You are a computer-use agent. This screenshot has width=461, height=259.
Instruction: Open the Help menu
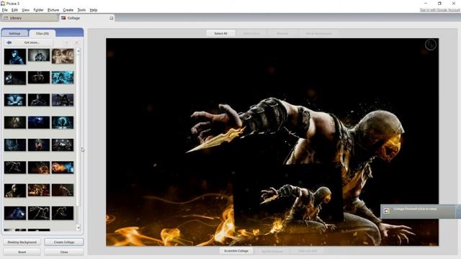coord(94,10)
